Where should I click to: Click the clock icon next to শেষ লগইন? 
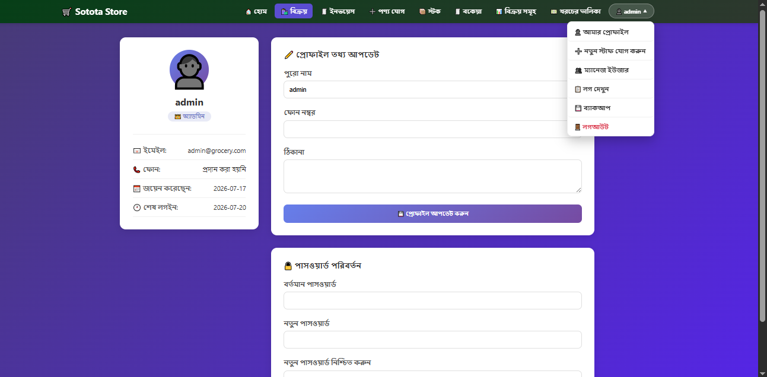(x=137, y=207)
